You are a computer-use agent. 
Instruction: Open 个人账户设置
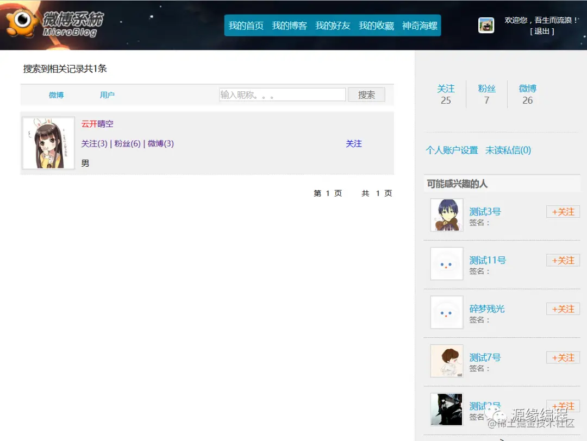(x=452, y=150)
